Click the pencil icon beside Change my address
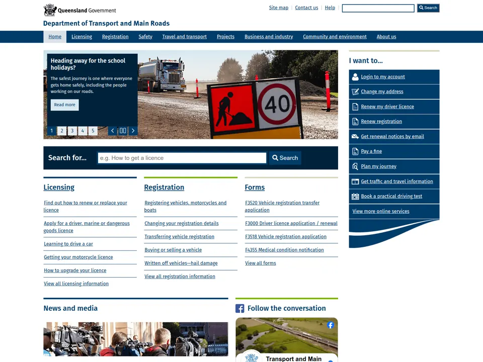The width and height of the screenshot is (483, 362). pos(355,92)
